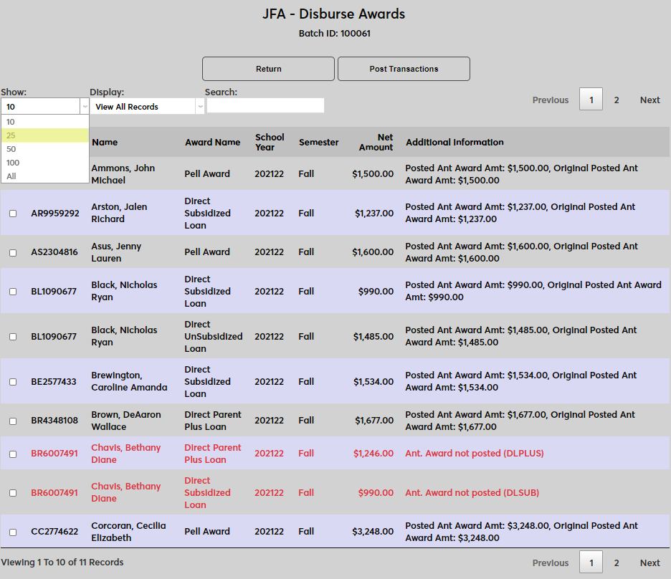Tick the checkbox for Asus, Jenny Lauren

[x=13, y=252]
